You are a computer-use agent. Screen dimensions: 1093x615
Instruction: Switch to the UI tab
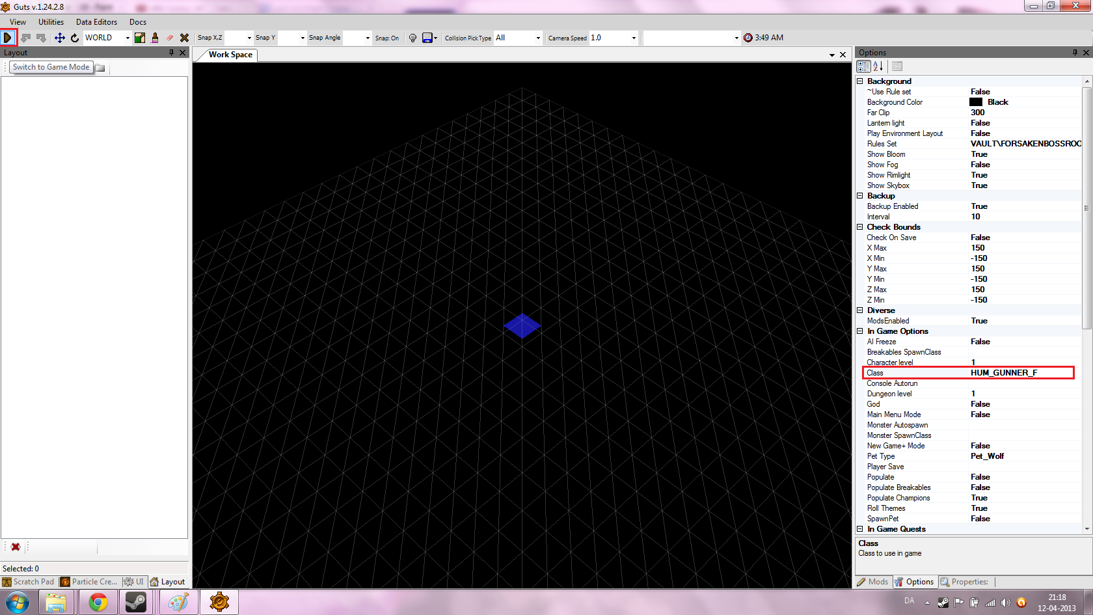[135, 582]
